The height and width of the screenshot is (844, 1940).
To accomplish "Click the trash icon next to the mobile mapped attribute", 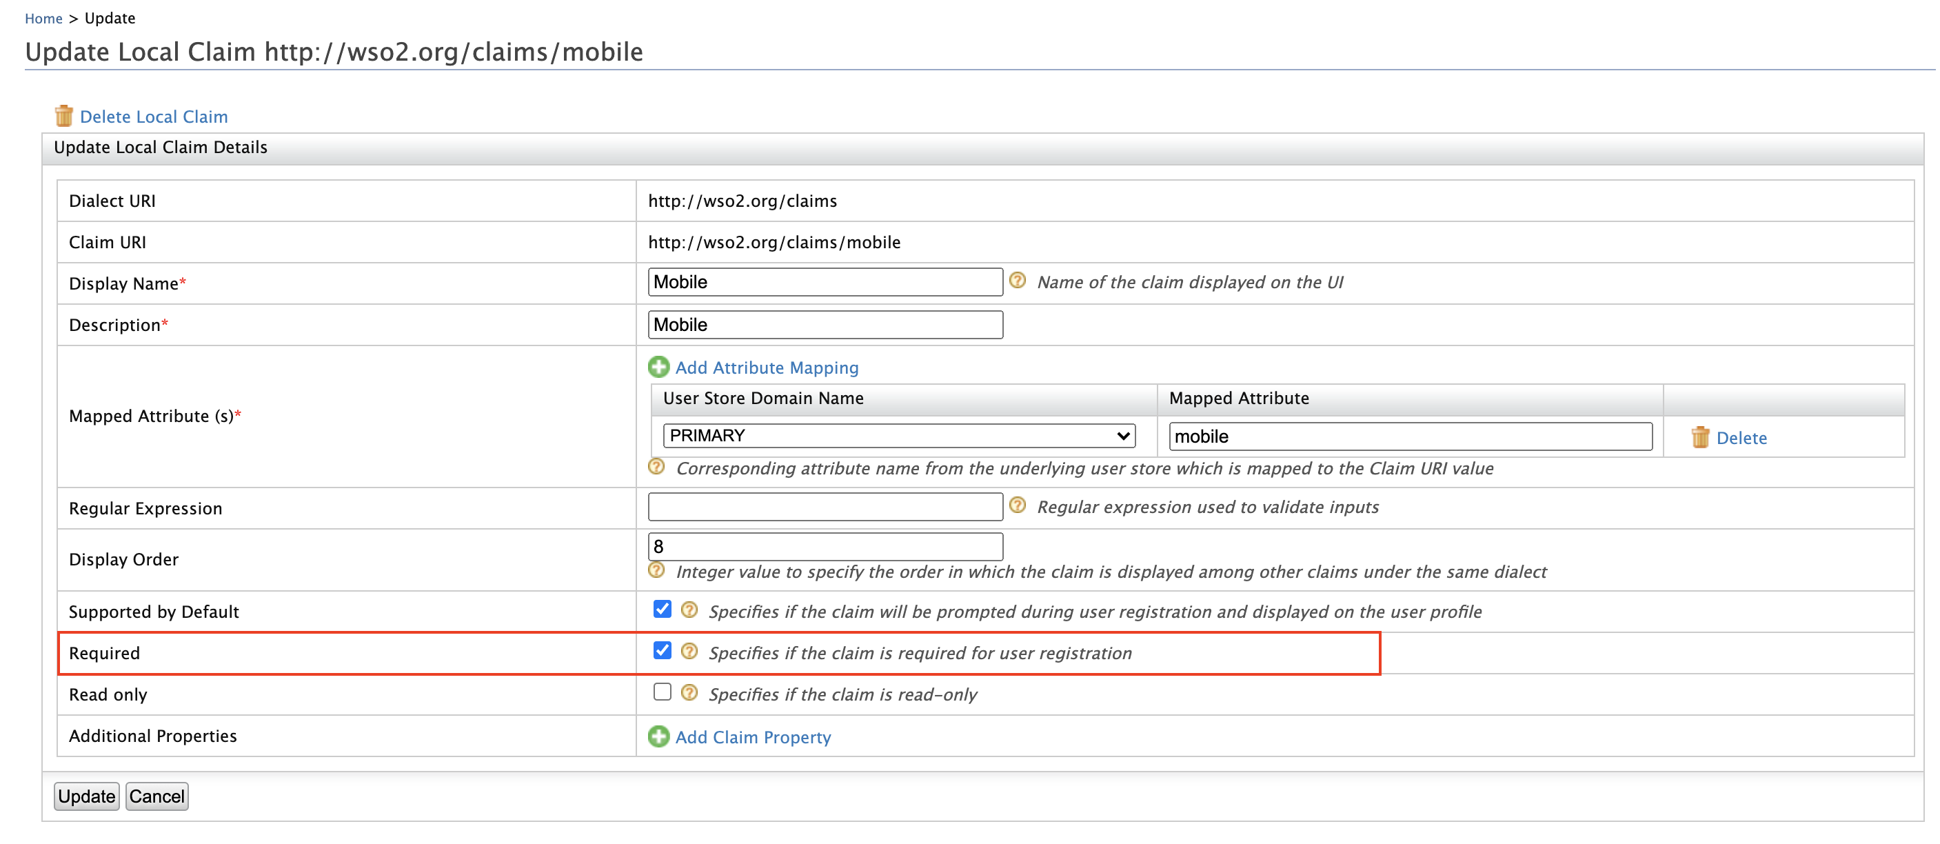I will (1700, 437).
